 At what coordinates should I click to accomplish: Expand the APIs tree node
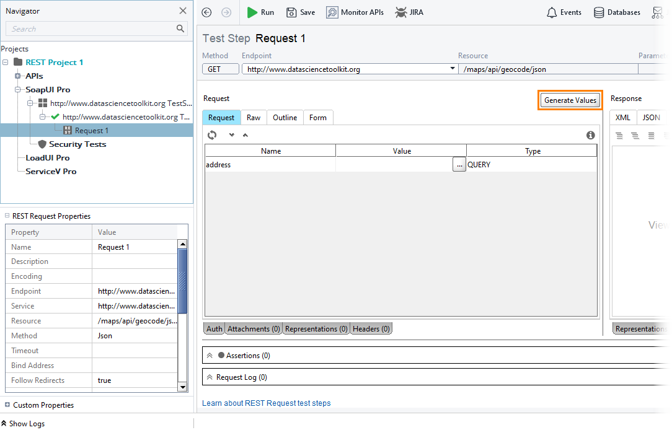pos(17,76)
